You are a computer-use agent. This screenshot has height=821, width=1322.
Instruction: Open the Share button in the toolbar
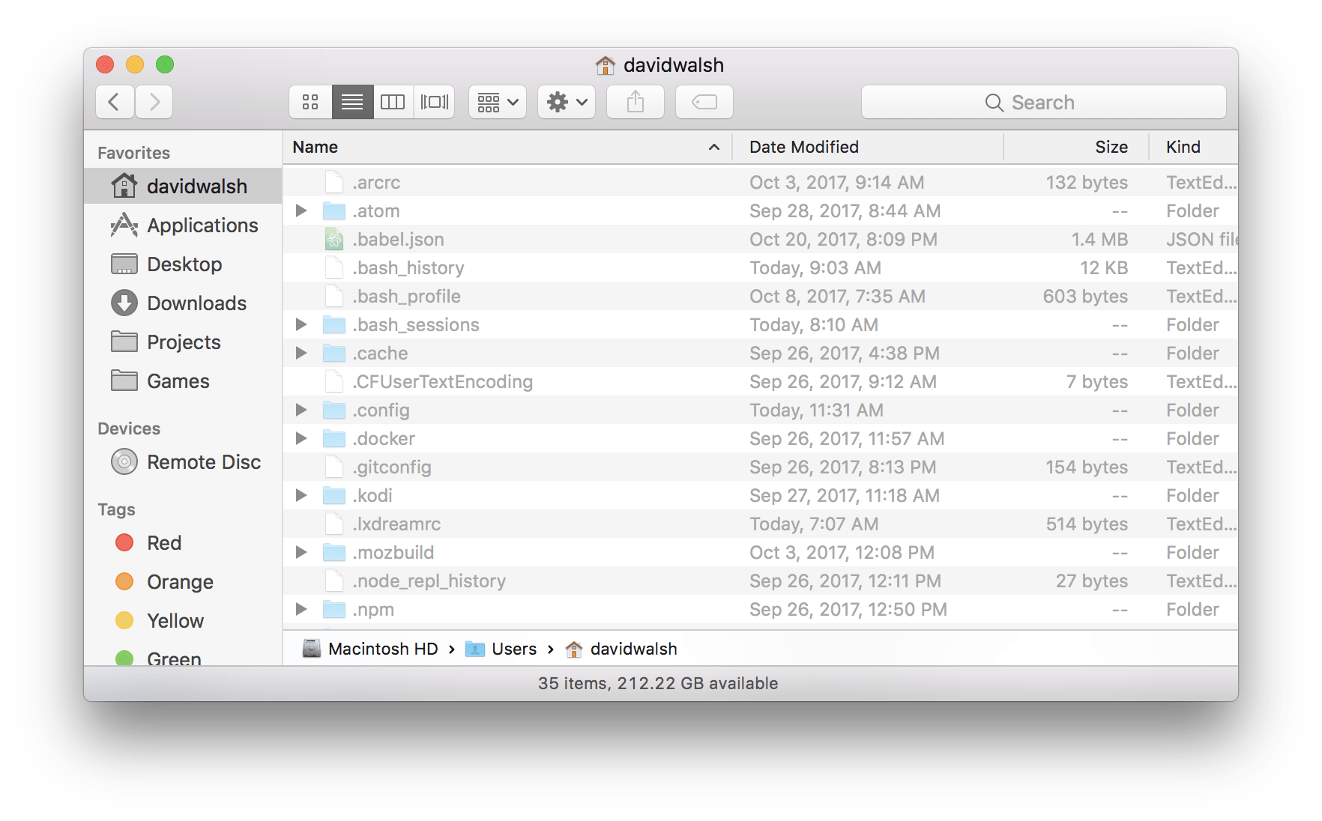click(x=635, y=102)
